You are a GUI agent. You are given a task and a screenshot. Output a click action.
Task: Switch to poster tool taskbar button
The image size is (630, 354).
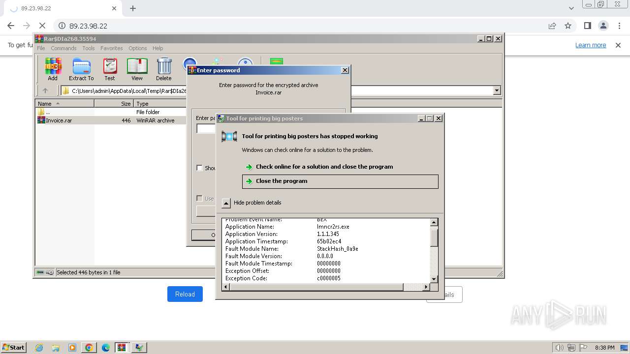(139, 348)
